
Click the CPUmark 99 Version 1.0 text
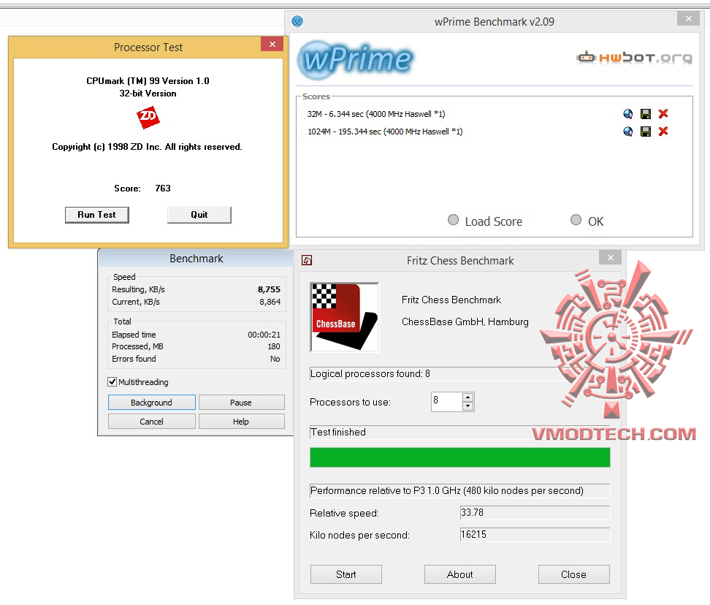[148, 81]
